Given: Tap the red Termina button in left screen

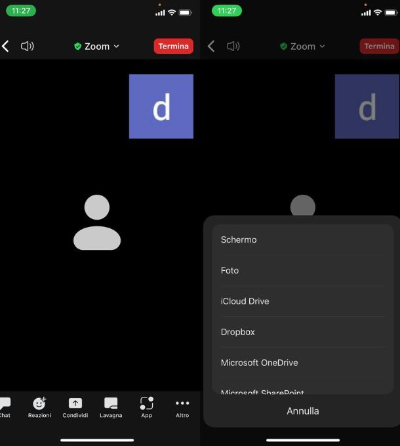Looking at the screenshot, I should click(173, 46).
